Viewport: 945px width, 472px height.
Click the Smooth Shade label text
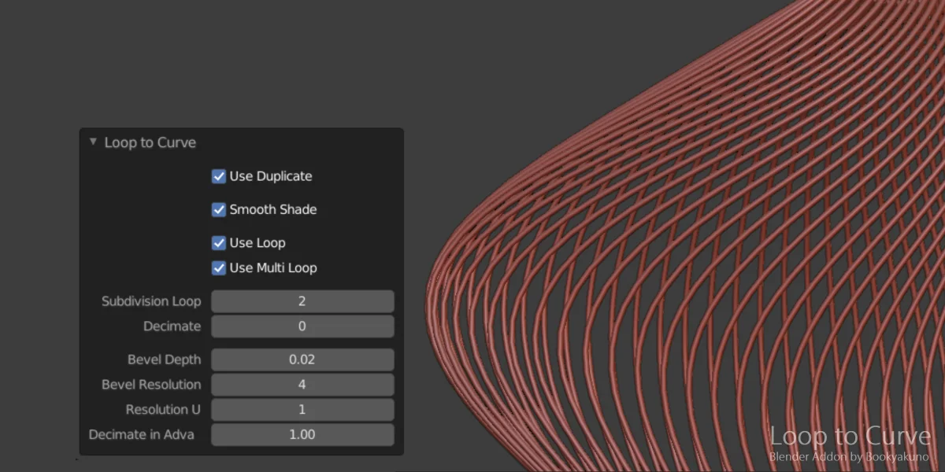point(272,209)
